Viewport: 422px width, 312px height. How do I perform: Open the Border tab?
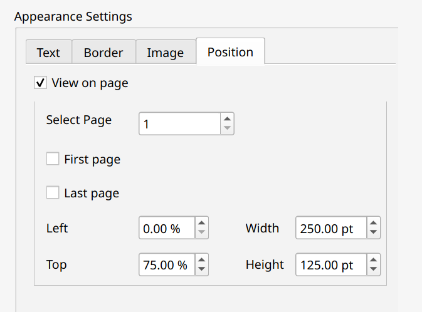(x=103, y=52)
